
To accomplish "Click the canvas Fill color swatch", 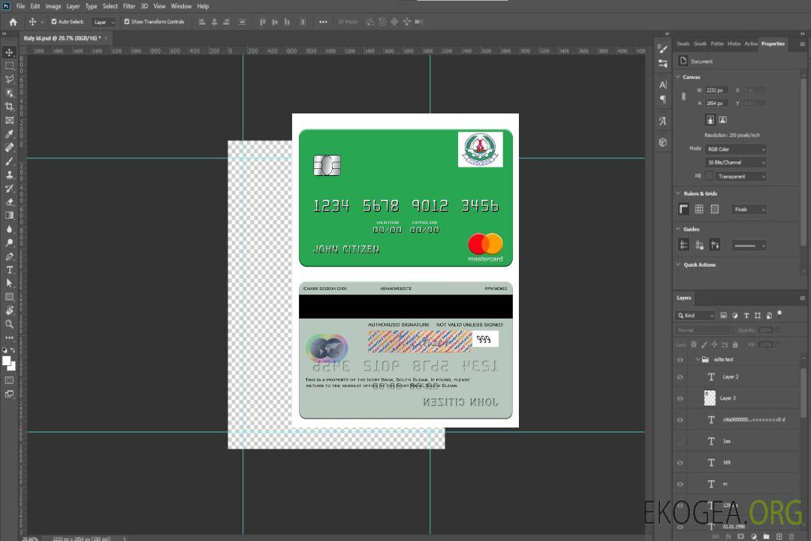I will pyautogui.click(x=709, y=177).
